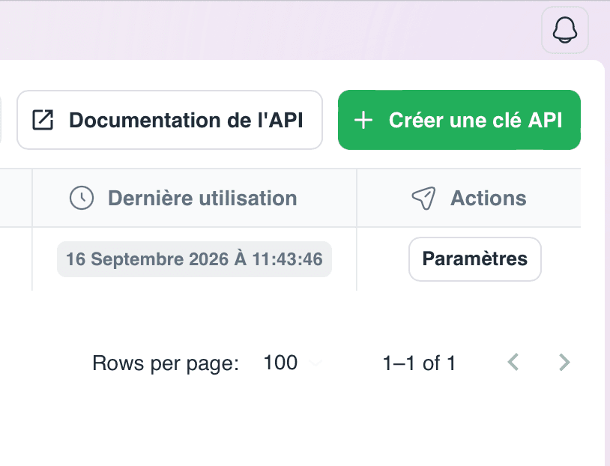Open Paramètres for the API key row
Viewport: 610px width, 466px height.
coord(474,259)
